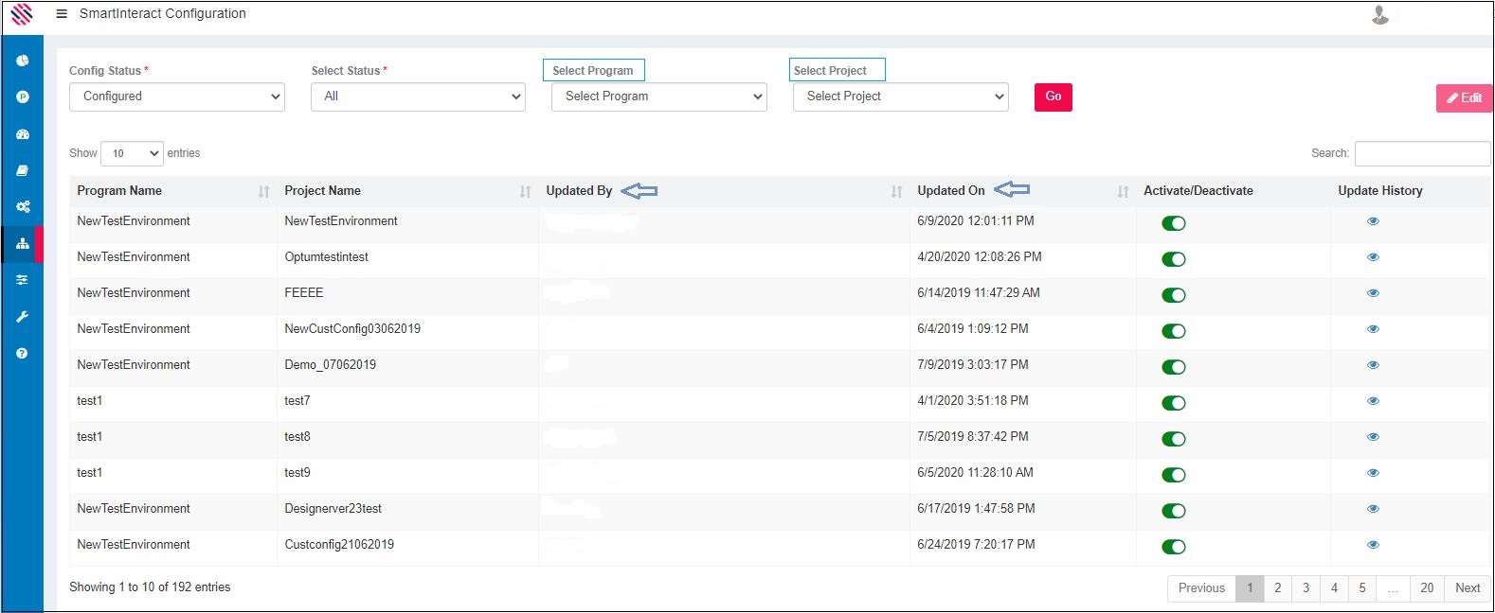1495x613 pixels.
Task: Click the question mark help icon
Action: click(23, 353)
